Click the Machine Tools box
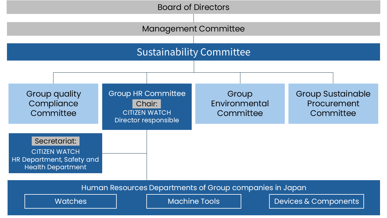Viewport: 387px width, 218px height. (x=194, y=201)
